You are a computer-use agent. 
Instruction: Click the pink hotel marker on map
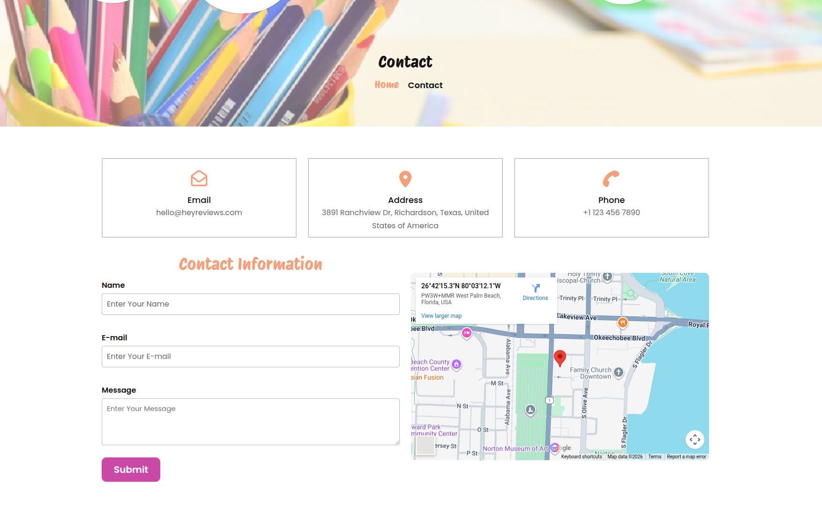point(466,333)
